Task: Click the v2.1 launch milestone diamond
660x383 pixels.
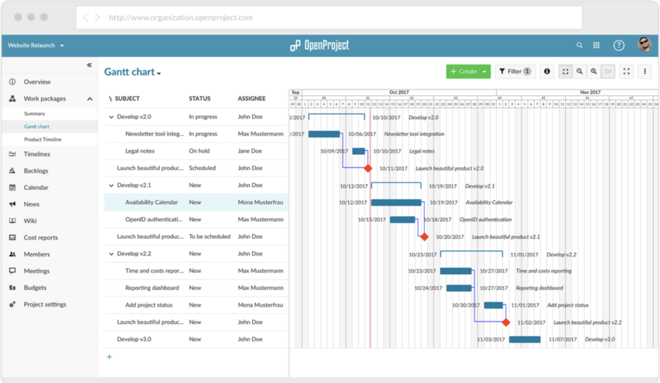Action: click(424, 237)
